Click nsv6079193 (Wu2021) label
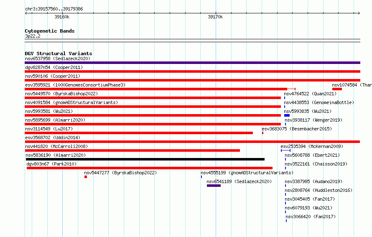Screen dimensions: 372x237 point(308,208)
